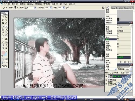
Task: Select the Paint Bucket tool
Action: (6, 32)
